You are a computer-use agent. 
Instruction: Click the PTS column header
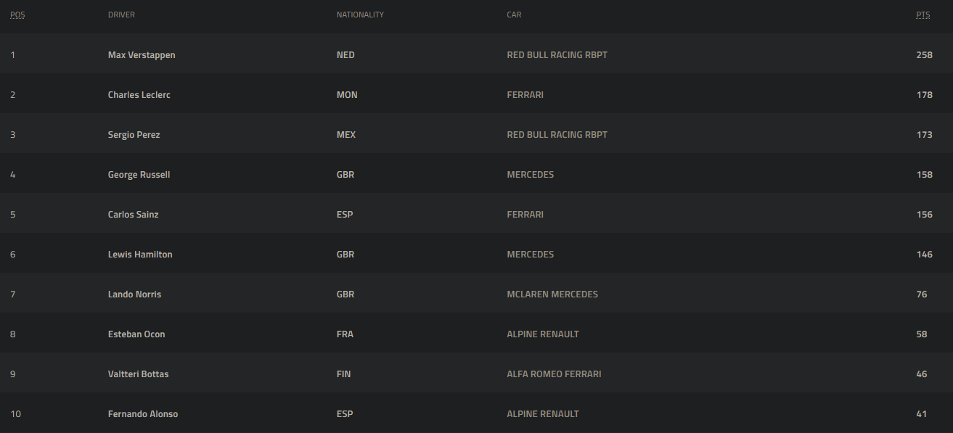[923, 15]
